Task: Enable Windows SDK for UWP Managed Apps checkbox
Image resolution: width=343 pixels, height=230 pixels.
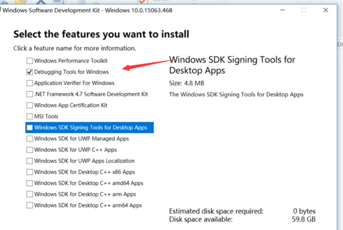Action: (x=29, y=139)
